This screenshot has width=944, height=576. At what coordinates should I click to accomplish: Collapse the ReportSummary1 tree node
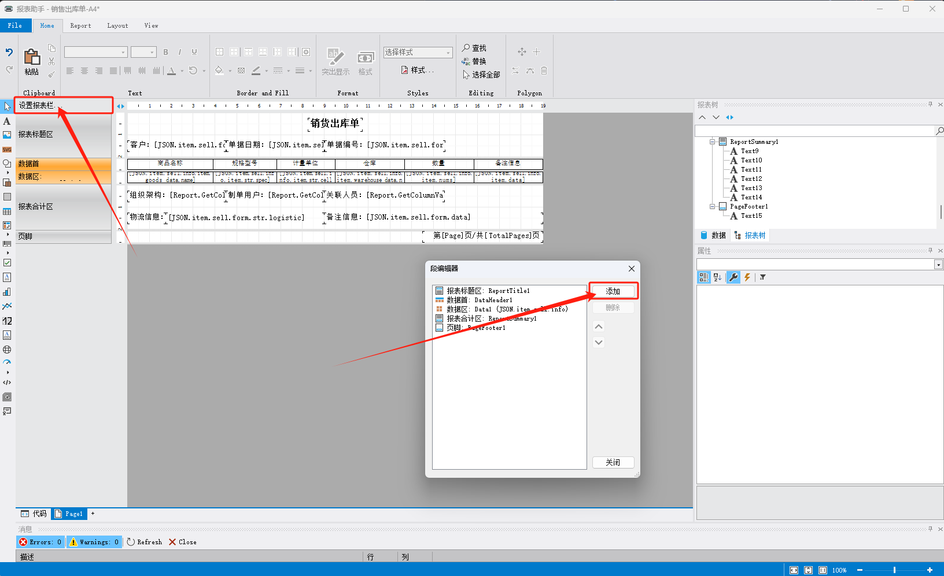point(713,142)
